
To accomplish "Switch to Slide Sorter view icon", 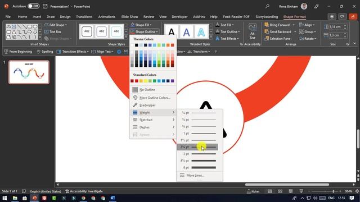I will coord(280,191).
